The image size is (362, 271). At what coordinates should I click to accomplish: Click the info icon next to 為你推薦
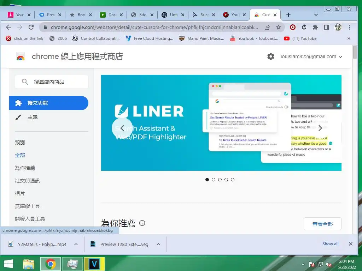click(142, 223)
